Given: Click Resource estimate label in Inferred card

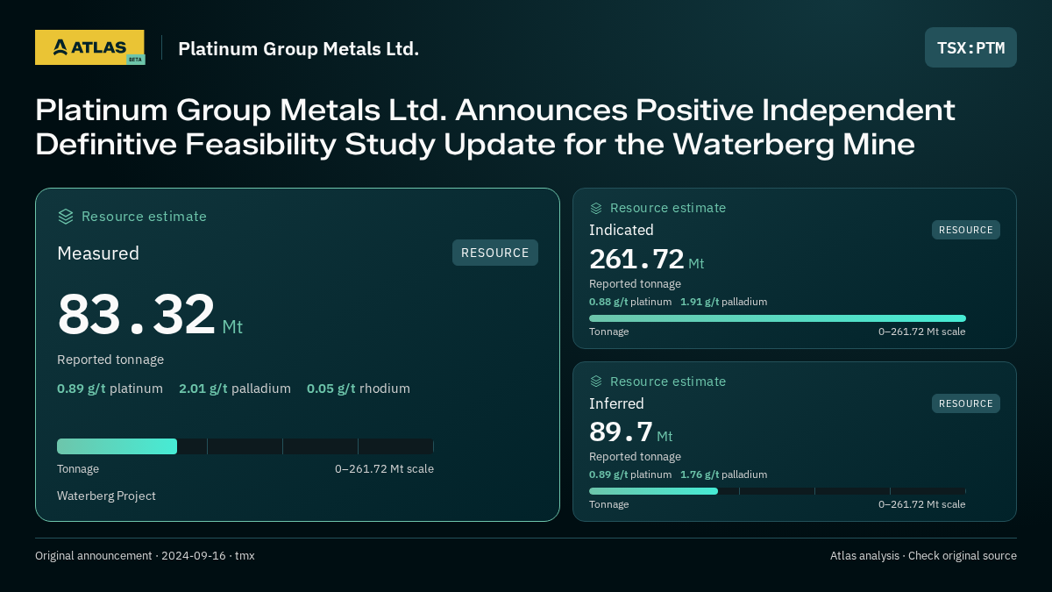Looking at the screenshot, I should coord(668,382).
